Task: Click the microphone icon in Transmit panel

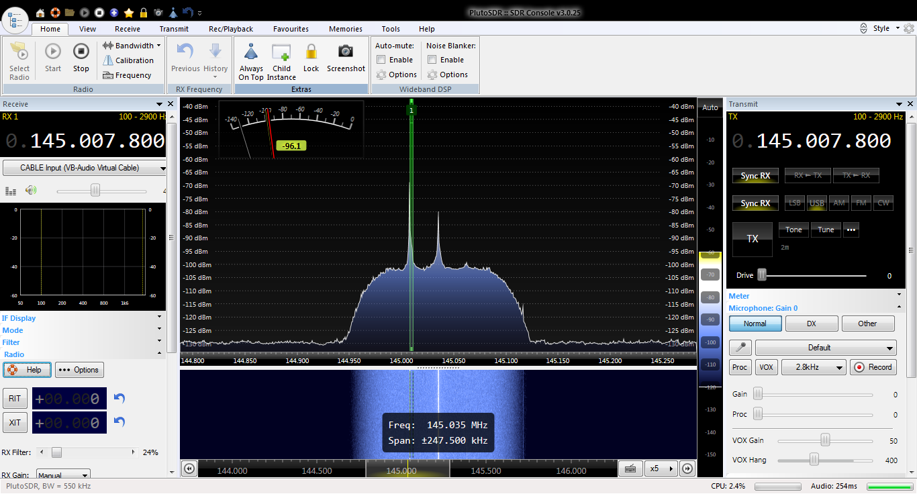Action: click(x=740, y=348)
